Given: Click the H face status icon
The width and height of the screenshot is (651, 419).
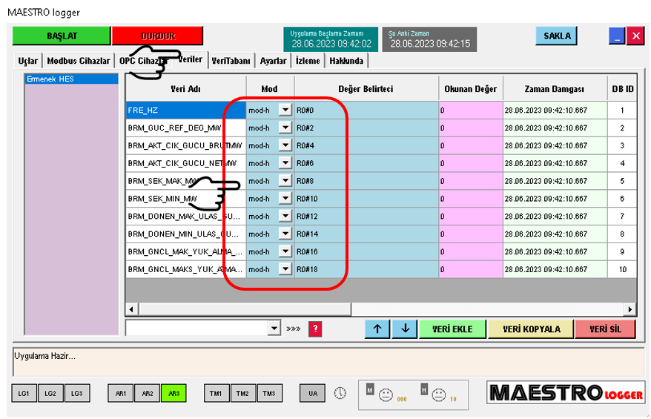Looking at the screenshot, I should 439,395.
